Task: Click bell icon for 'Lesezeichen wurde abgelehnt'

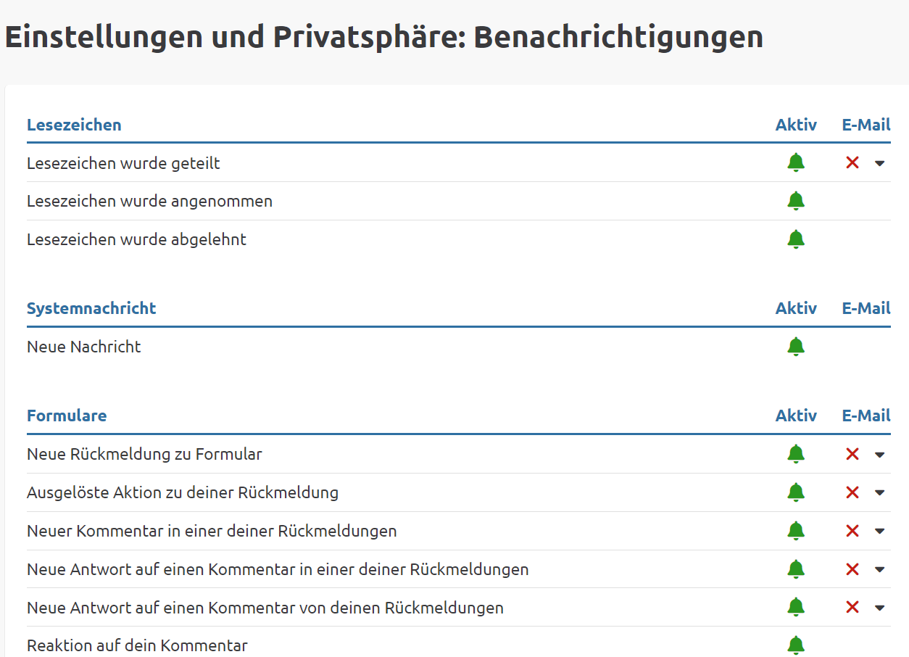Action: [796, 239]
